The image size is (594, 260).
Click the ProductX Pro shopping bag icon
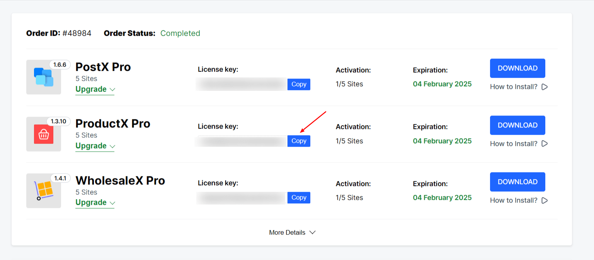click(43, 134)
